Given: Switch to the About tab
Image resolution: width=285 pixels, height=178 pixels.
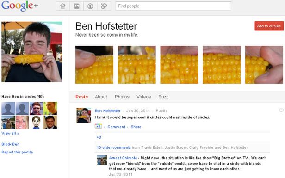Looking at the screenshot, I should [x=101, y=97].
